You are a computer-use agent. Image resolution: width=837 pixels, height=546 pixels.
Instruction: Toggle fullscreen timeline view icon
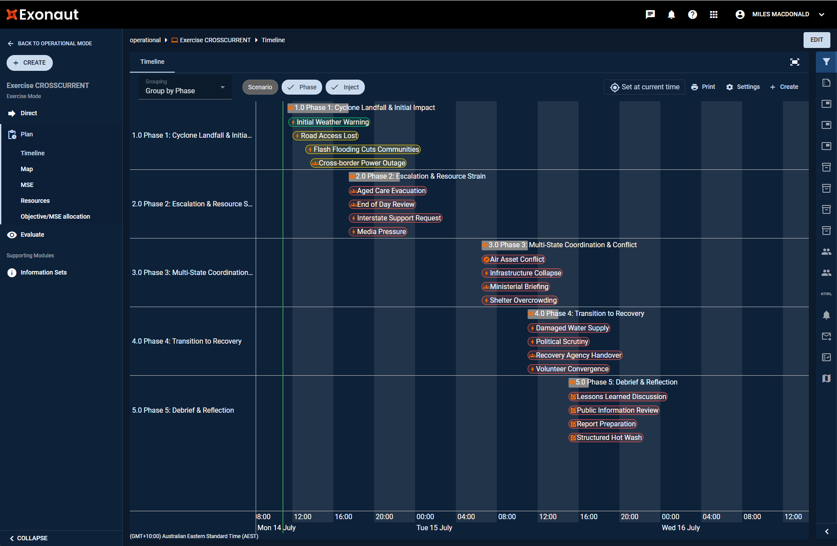click(x=794, y=62)
